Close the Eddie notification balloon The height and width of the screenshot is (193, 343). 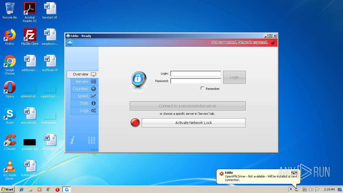click(x=296, y=173)
